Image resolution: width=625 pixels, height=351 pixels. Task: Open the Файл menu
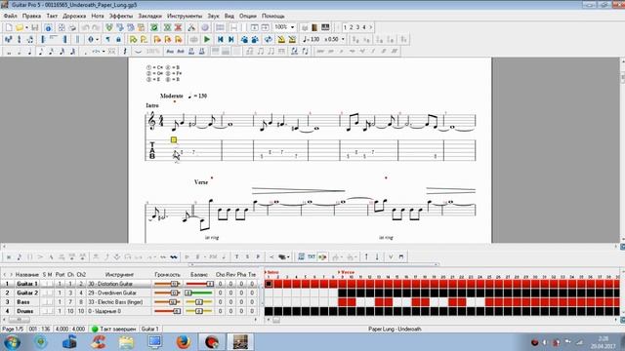coord(11,16)
